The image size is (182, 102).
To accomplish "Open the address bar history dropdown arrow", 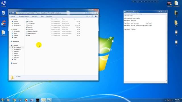I will [x=84, y=13].
